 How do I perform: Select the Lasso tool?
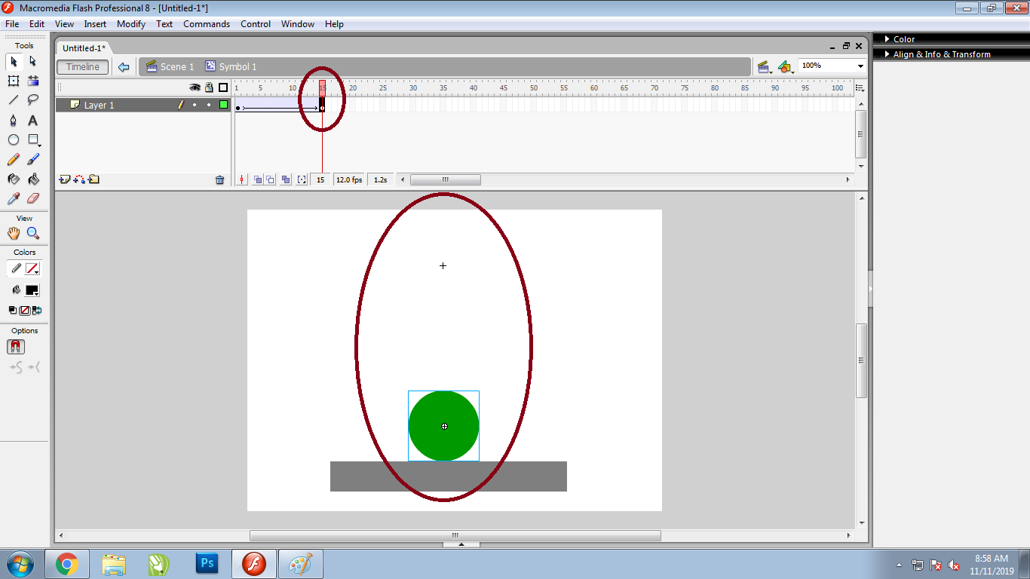(x=32, y=100)
